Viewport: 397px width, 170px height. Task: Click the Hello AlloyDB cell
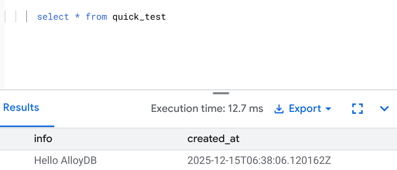click(66, 160)
